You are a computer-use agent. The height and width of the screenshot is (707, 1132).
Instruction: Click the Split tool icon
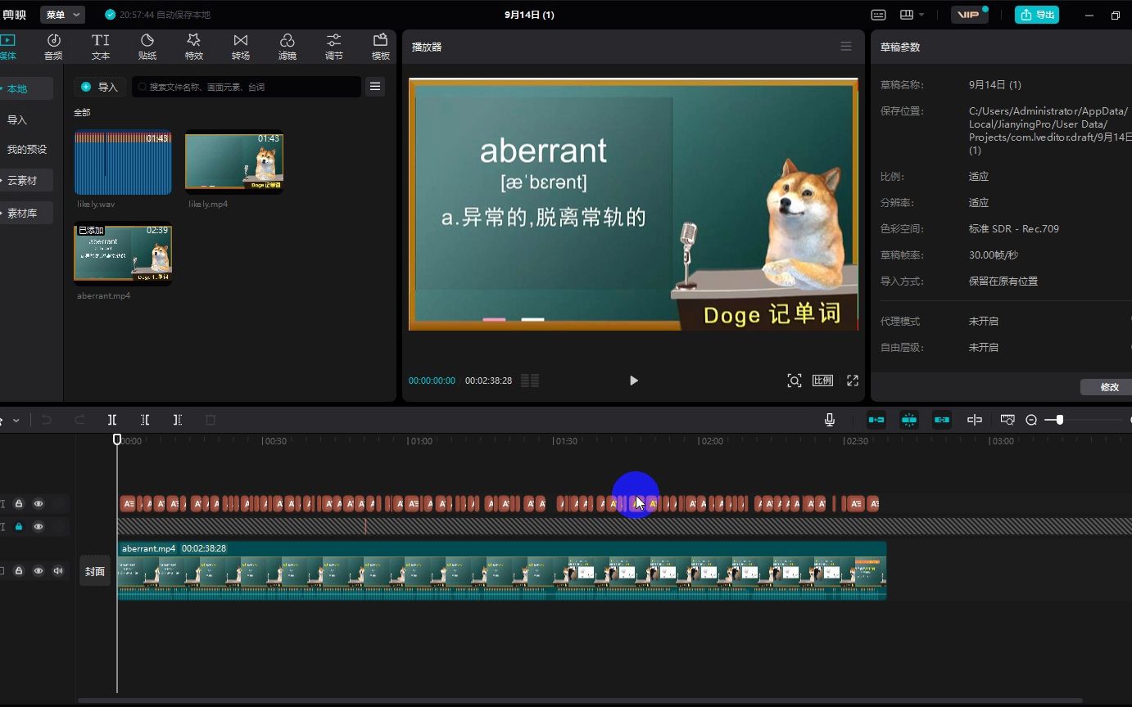tap(112, 420)
